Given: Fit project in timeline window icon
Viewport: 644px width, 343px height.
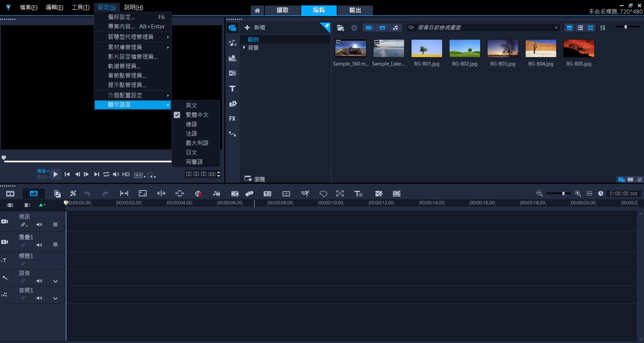Looking at the screenshot, I should point(589,194).
